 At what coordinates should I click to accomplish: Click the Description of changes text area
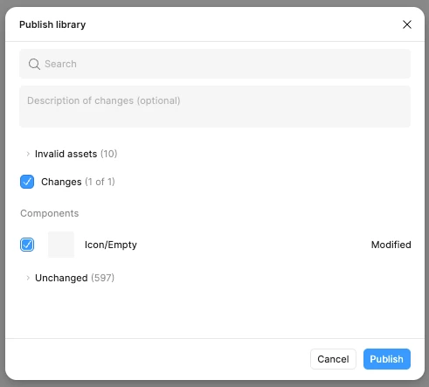pyautogui.click(x=215, y=107)
